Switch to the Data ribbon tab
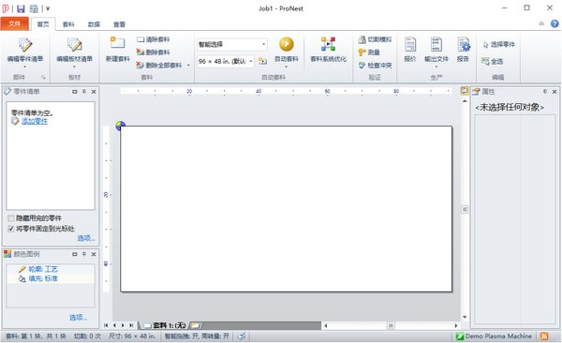 [94, 24]
